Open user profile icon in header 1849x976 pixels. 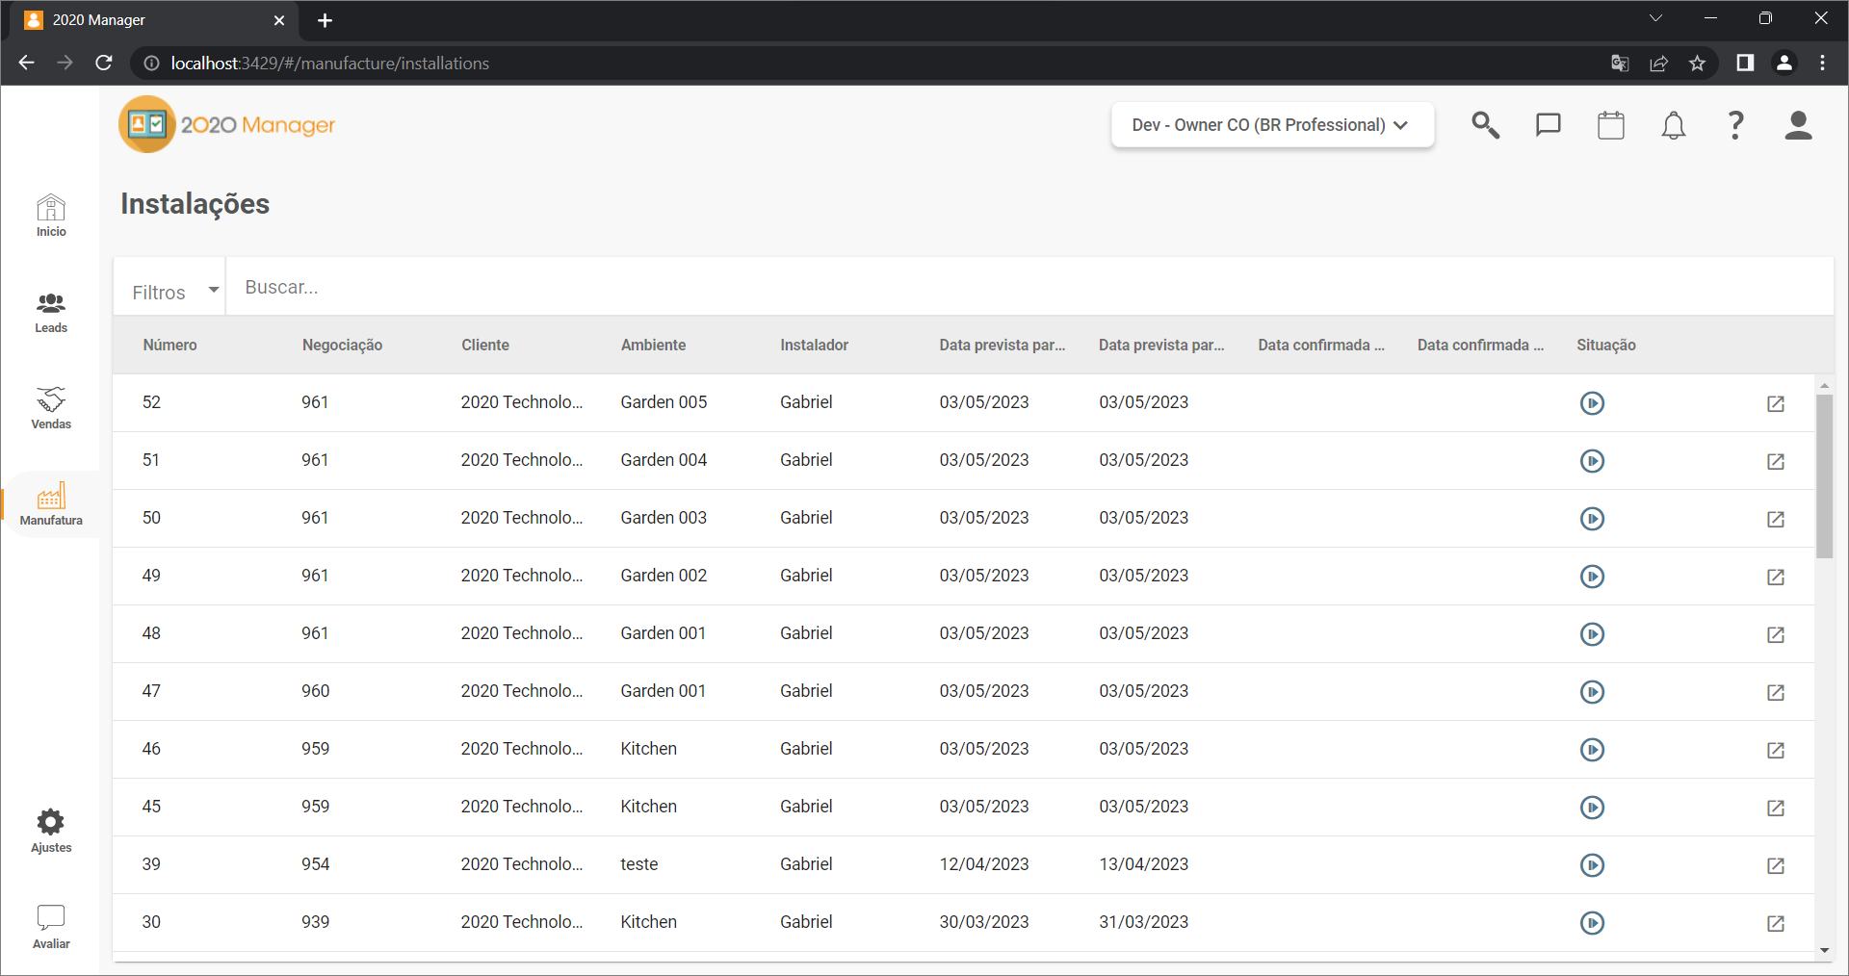(1798, 125)
